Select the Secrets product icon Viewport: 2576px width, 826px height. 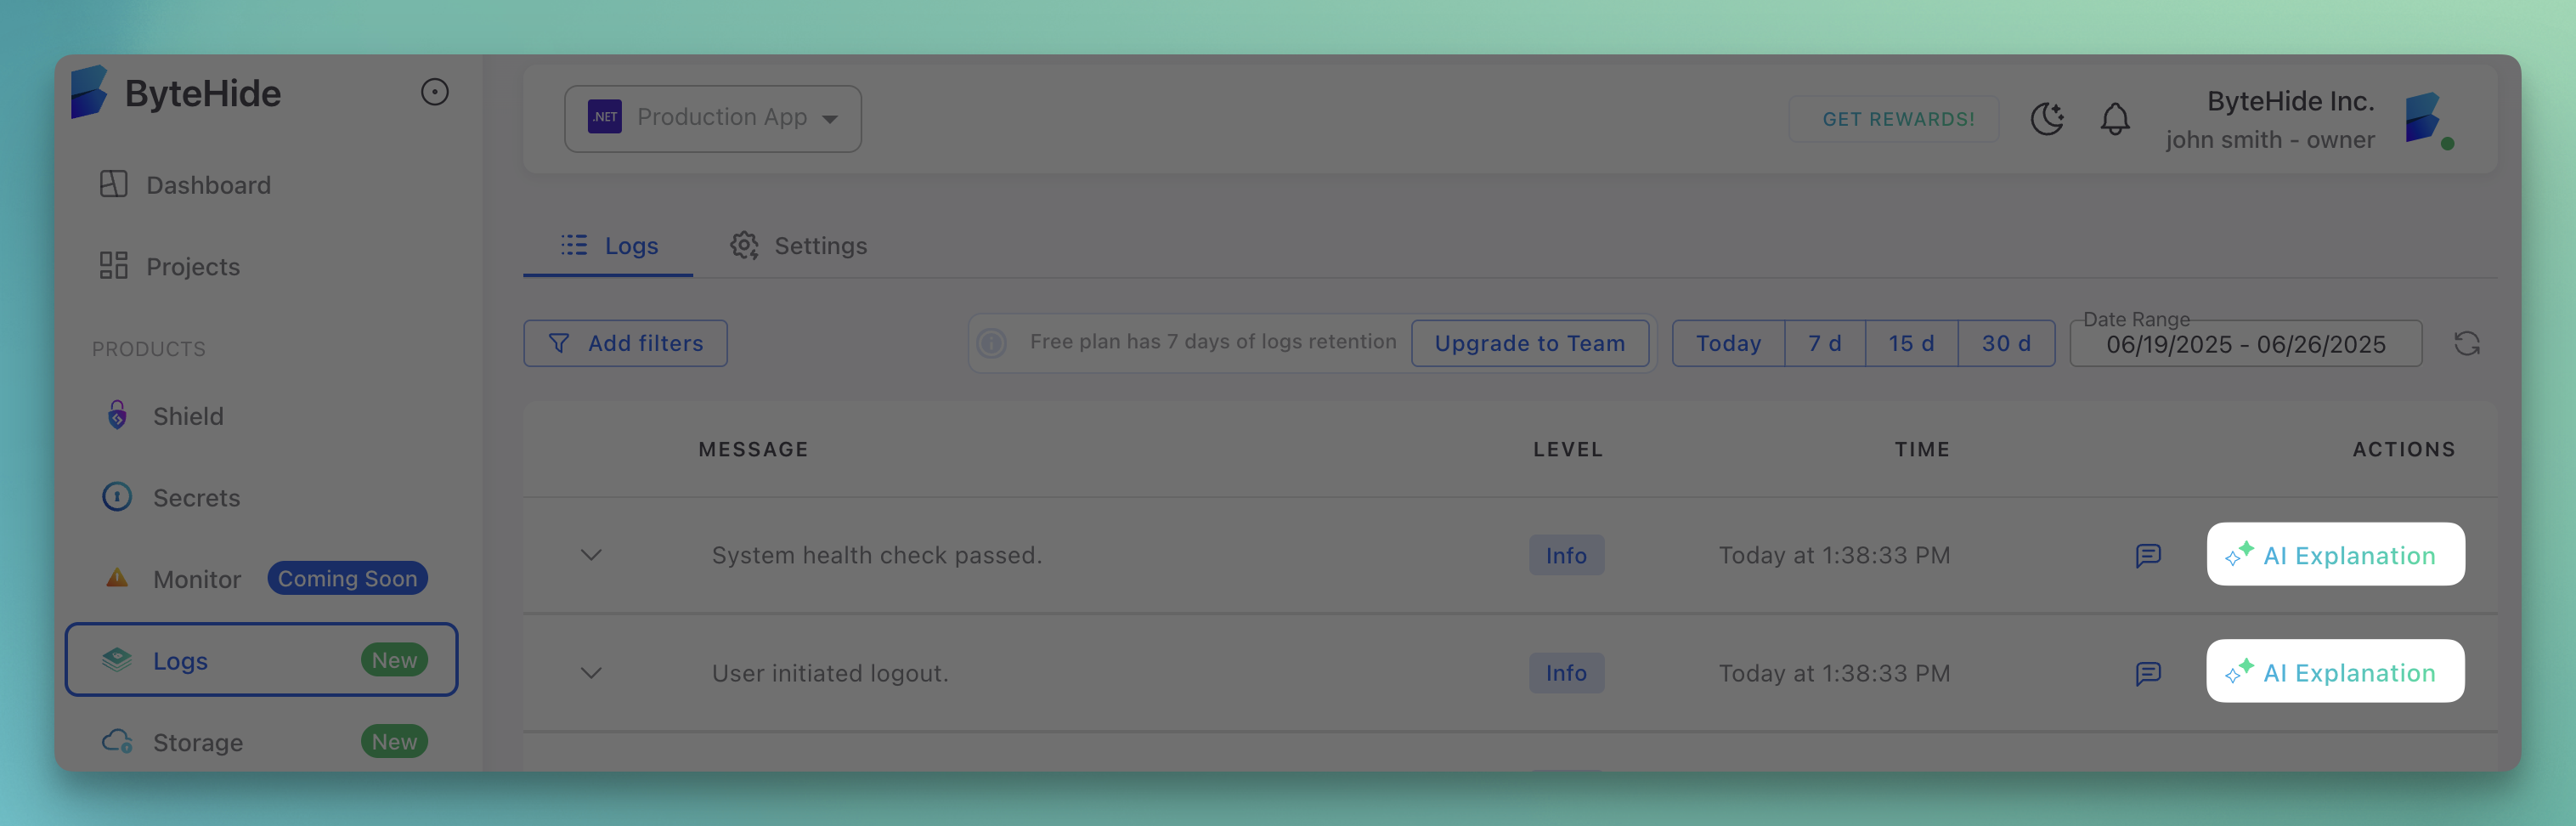pyautogui.click(x=117, y=497)
